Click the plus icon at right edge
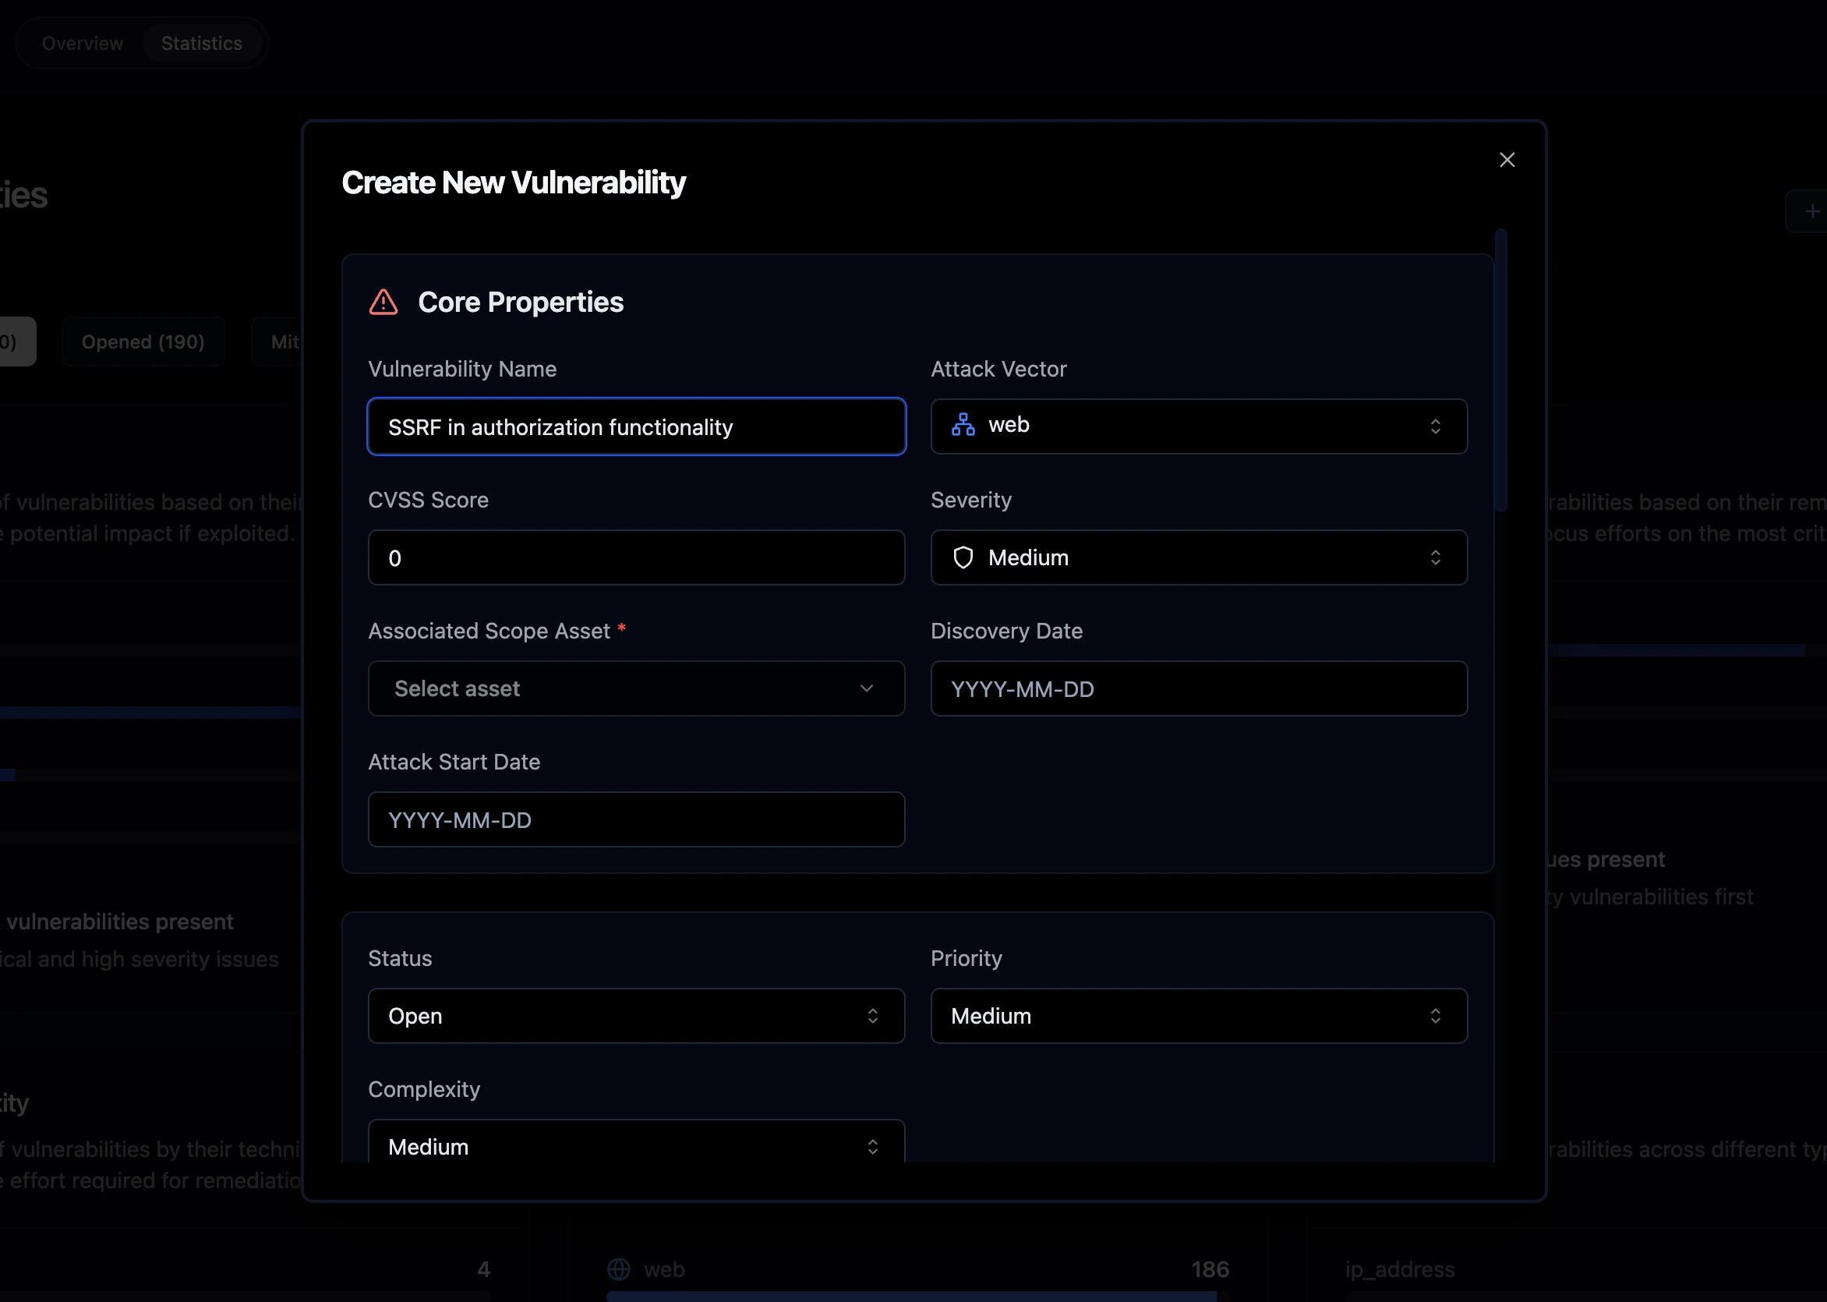 1811,211
